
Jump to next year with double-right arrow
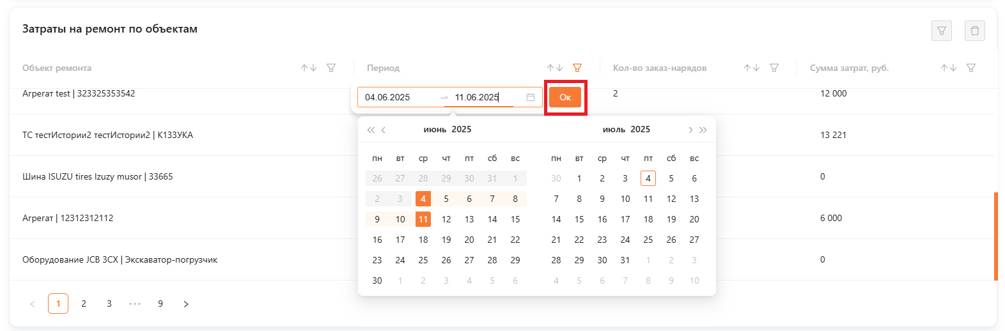coord(703,130)
